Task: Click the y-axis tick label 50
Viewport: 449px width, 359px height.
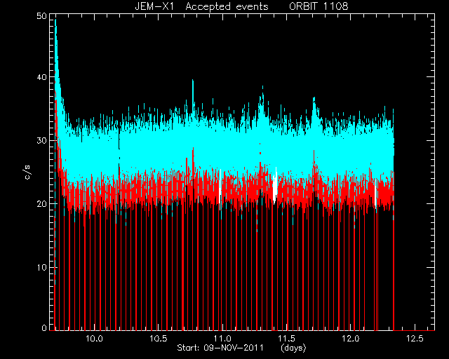Action: pyautogui.click(x=41, y=15)
